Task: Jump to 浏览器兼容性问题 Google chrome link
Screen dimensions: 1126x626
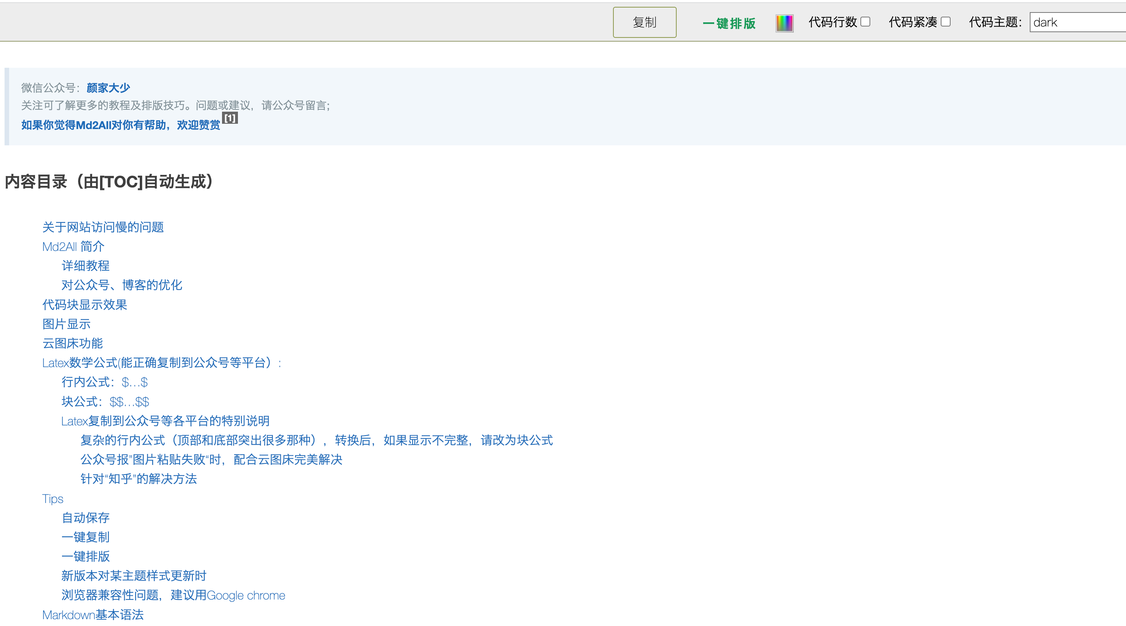Action: pos(173,595)
